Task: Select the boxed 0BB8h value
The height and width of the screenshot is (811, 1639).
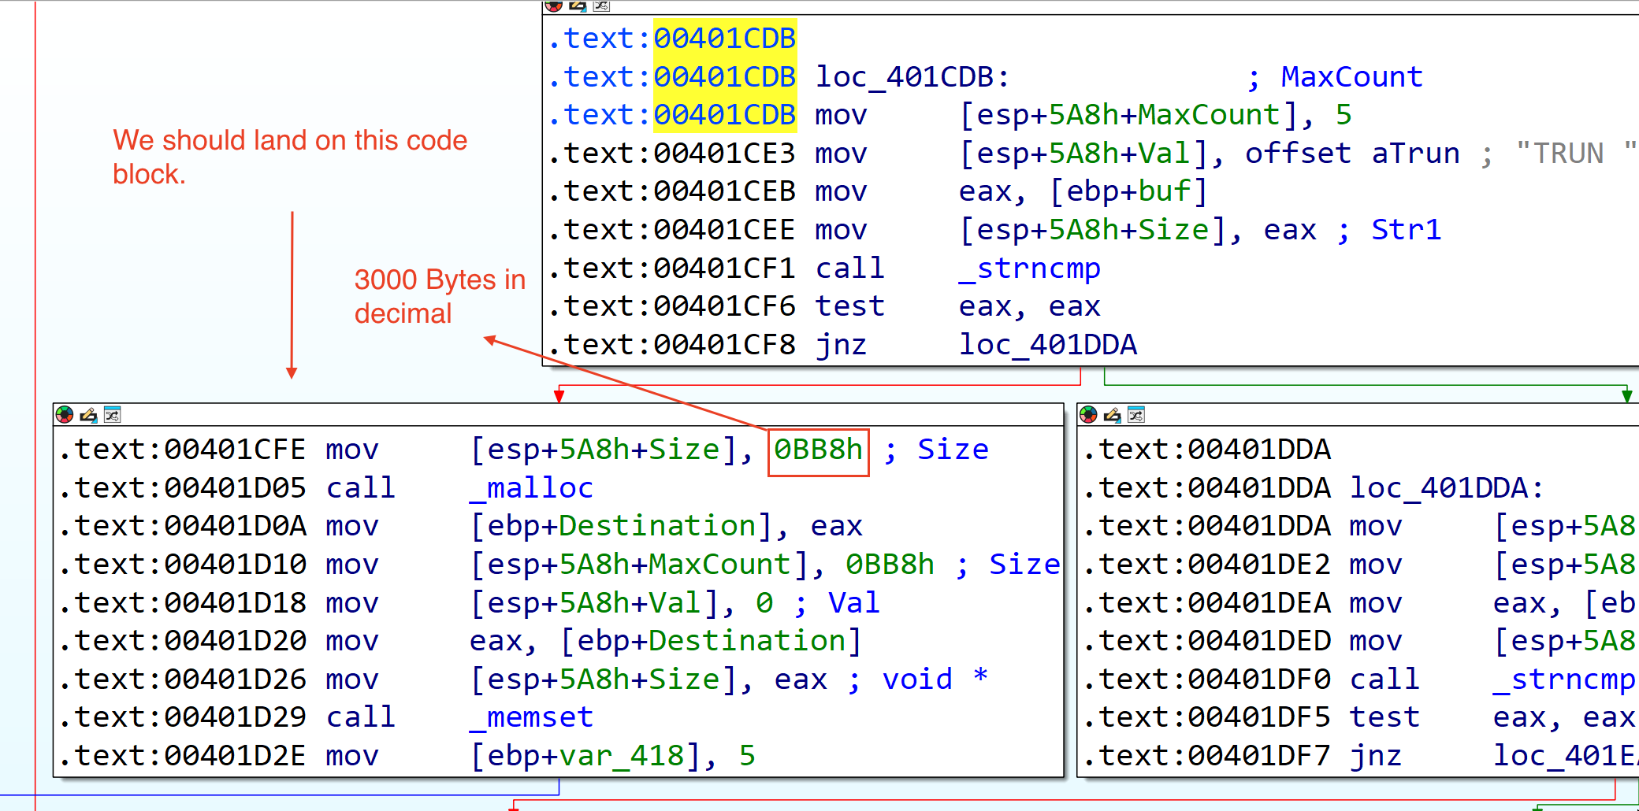Action: pos(818,450)
